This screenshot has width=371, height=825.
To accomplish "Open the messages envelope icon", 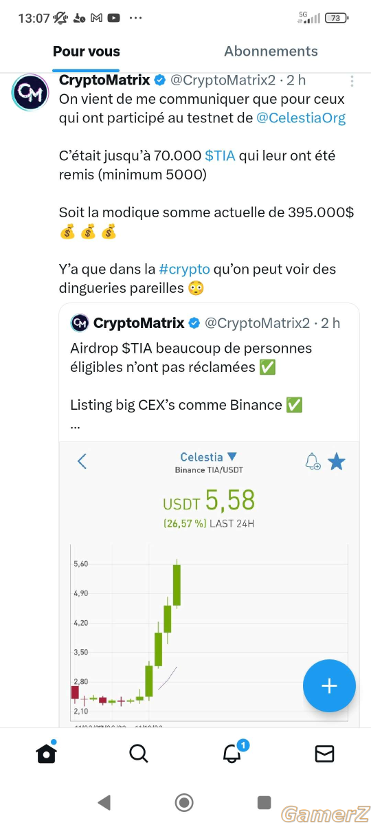I will click(324, 753).
